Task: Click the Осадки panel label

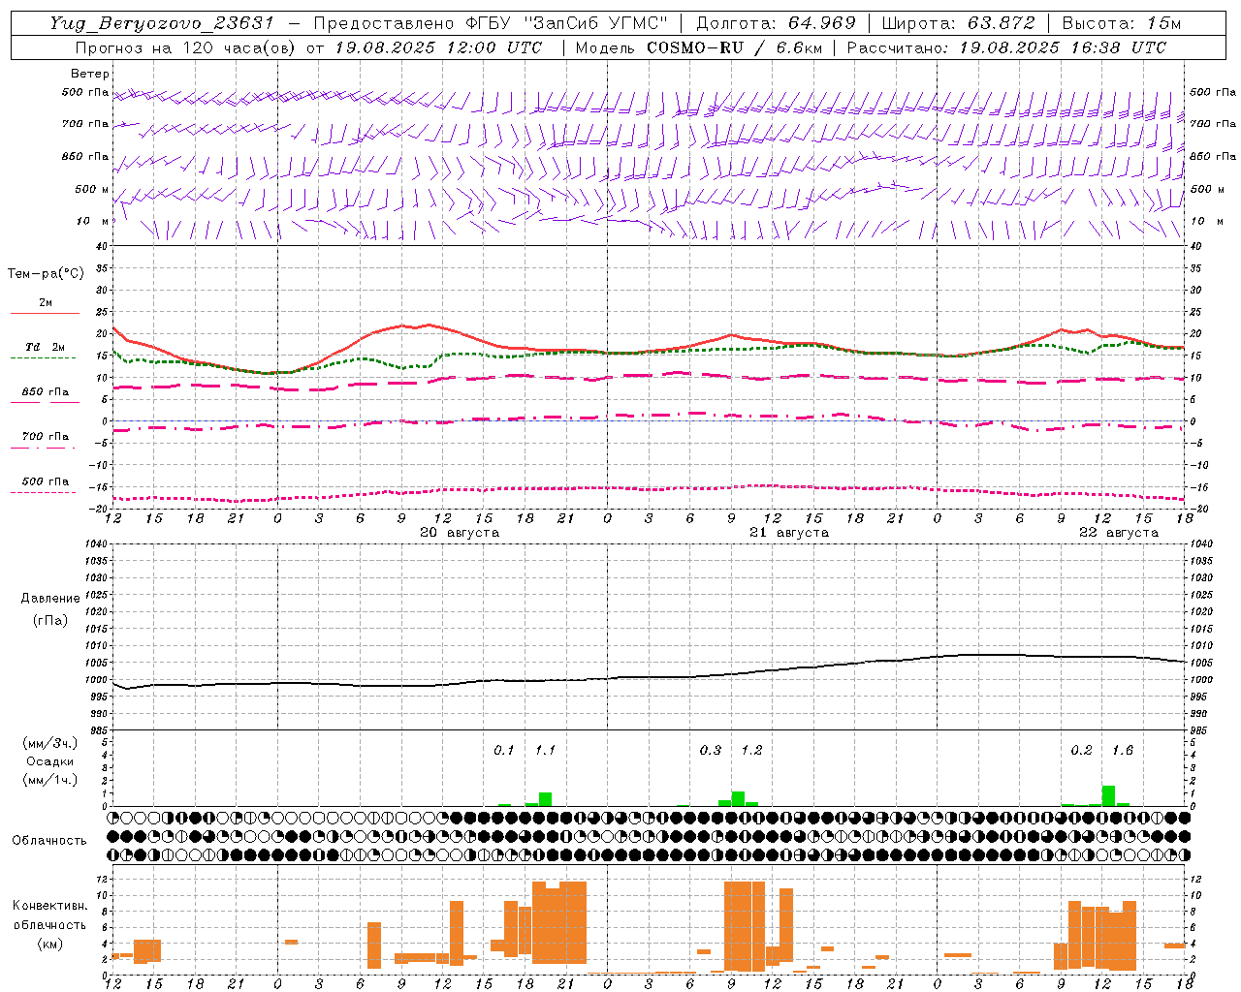Action: pos(50,761)
